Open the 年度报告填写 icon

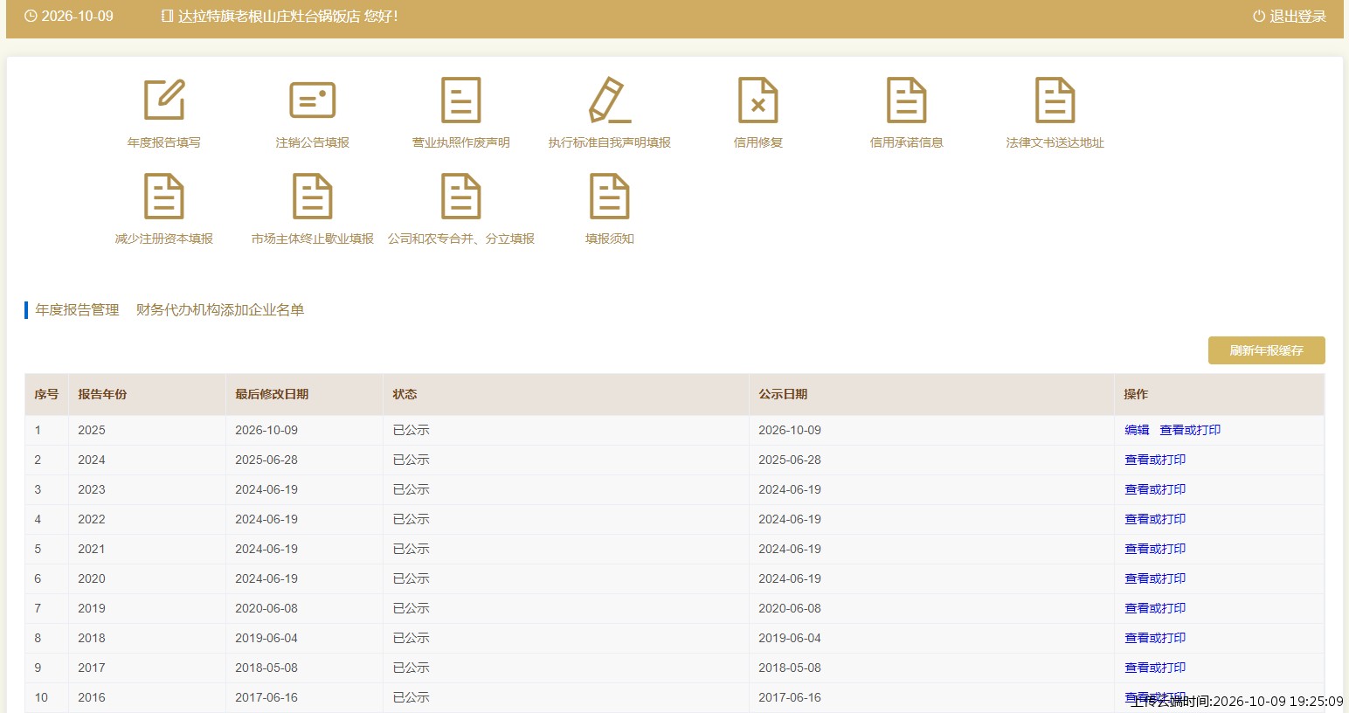click(164, 100)
